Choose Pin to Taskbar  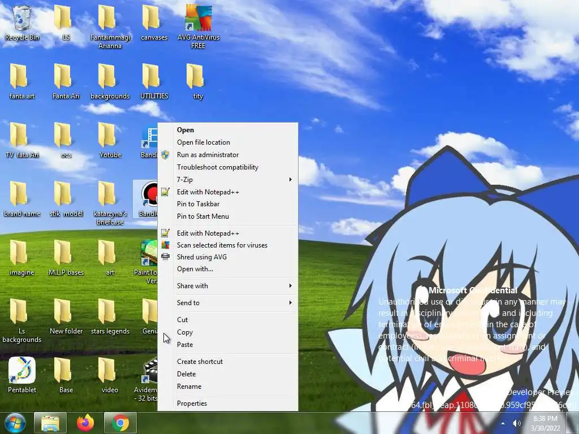tap(228, 204)
